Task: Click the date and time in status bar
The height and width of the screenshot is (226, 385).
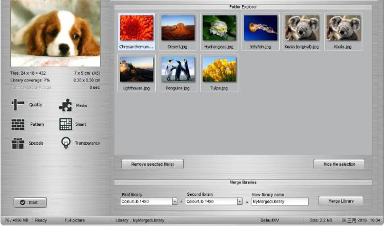Action: [x=361, y=220]
